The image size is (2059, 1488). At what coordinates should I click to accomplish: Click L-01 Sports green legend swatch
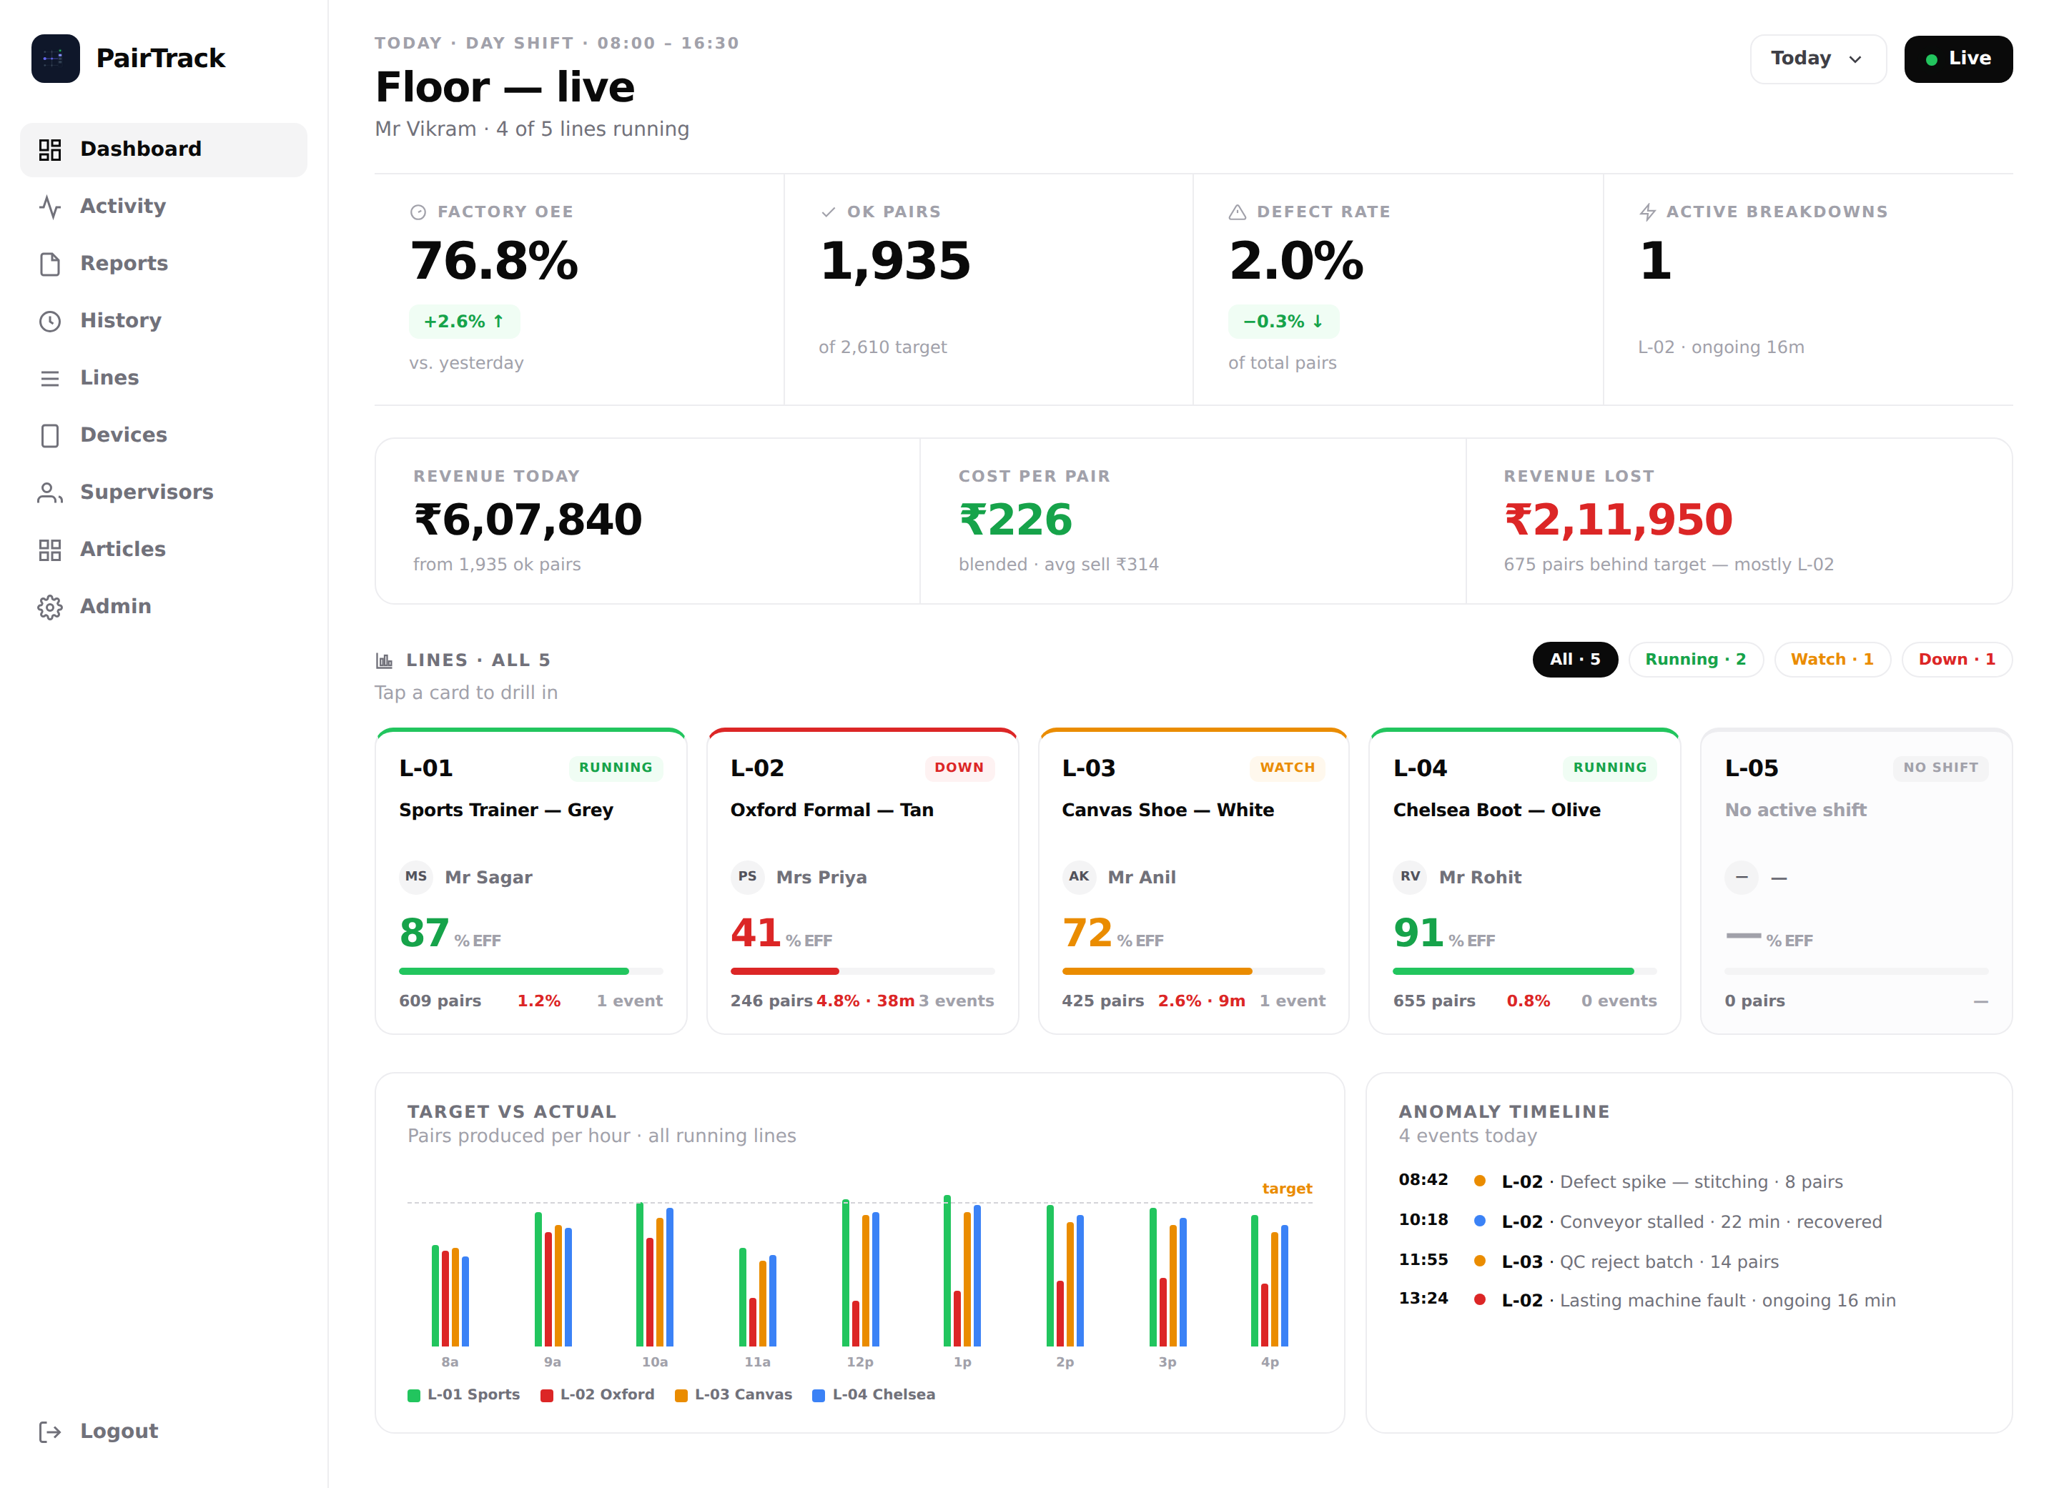point(414,1396)
